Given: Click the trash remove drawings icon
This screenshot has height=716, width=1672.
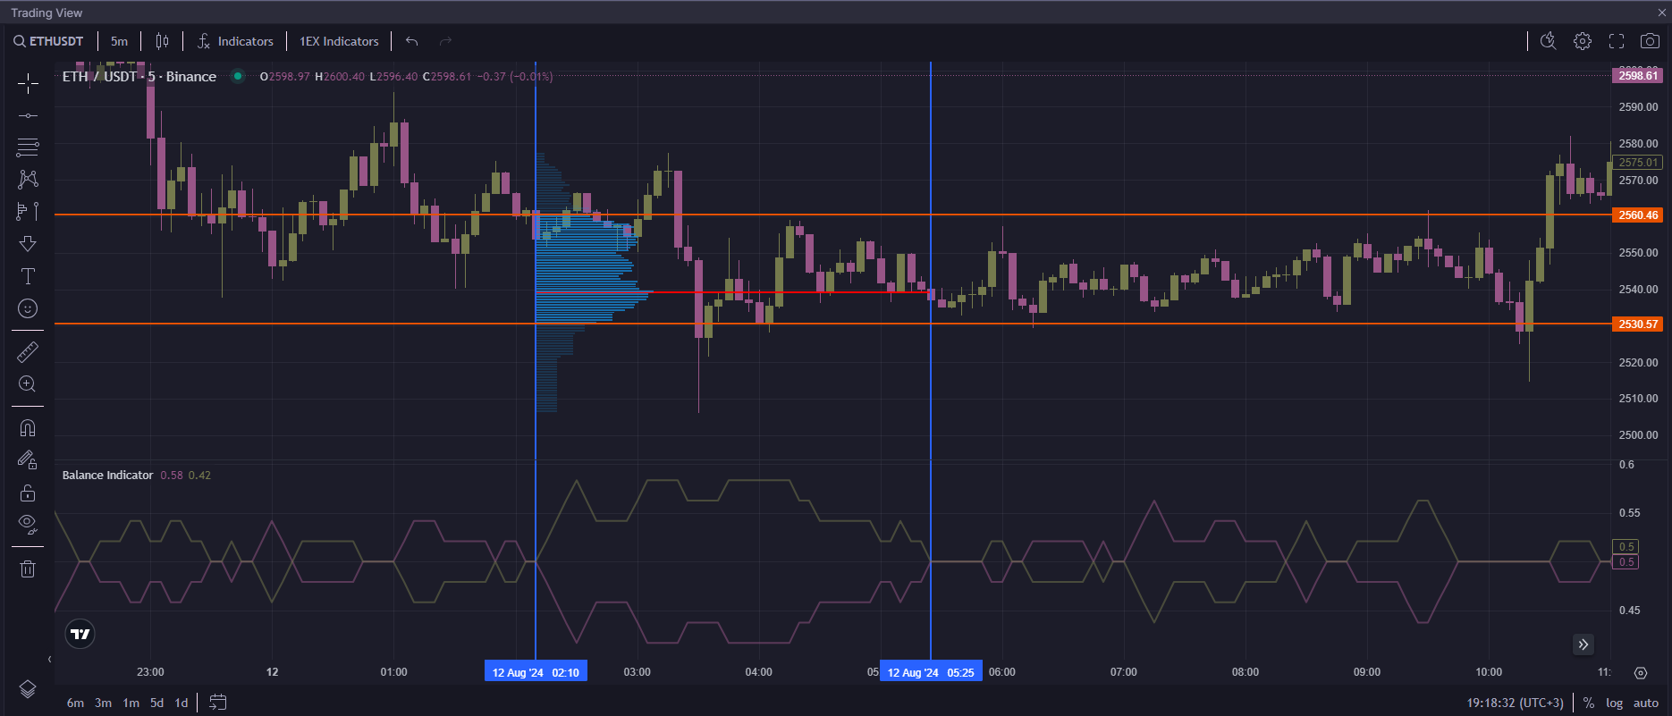Looking at the screenshot, I should (x=28, y=569).
